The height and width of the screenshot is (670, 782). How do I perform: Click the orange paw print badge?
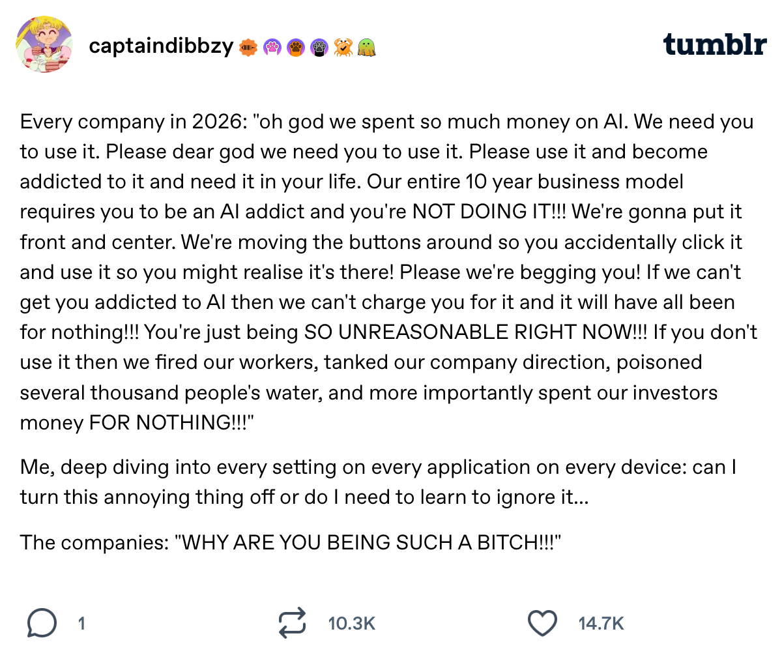pos(296,48)
